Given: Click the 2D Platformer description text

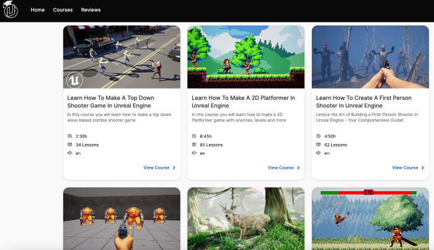Looking at the screenshot, I should 239,117.
